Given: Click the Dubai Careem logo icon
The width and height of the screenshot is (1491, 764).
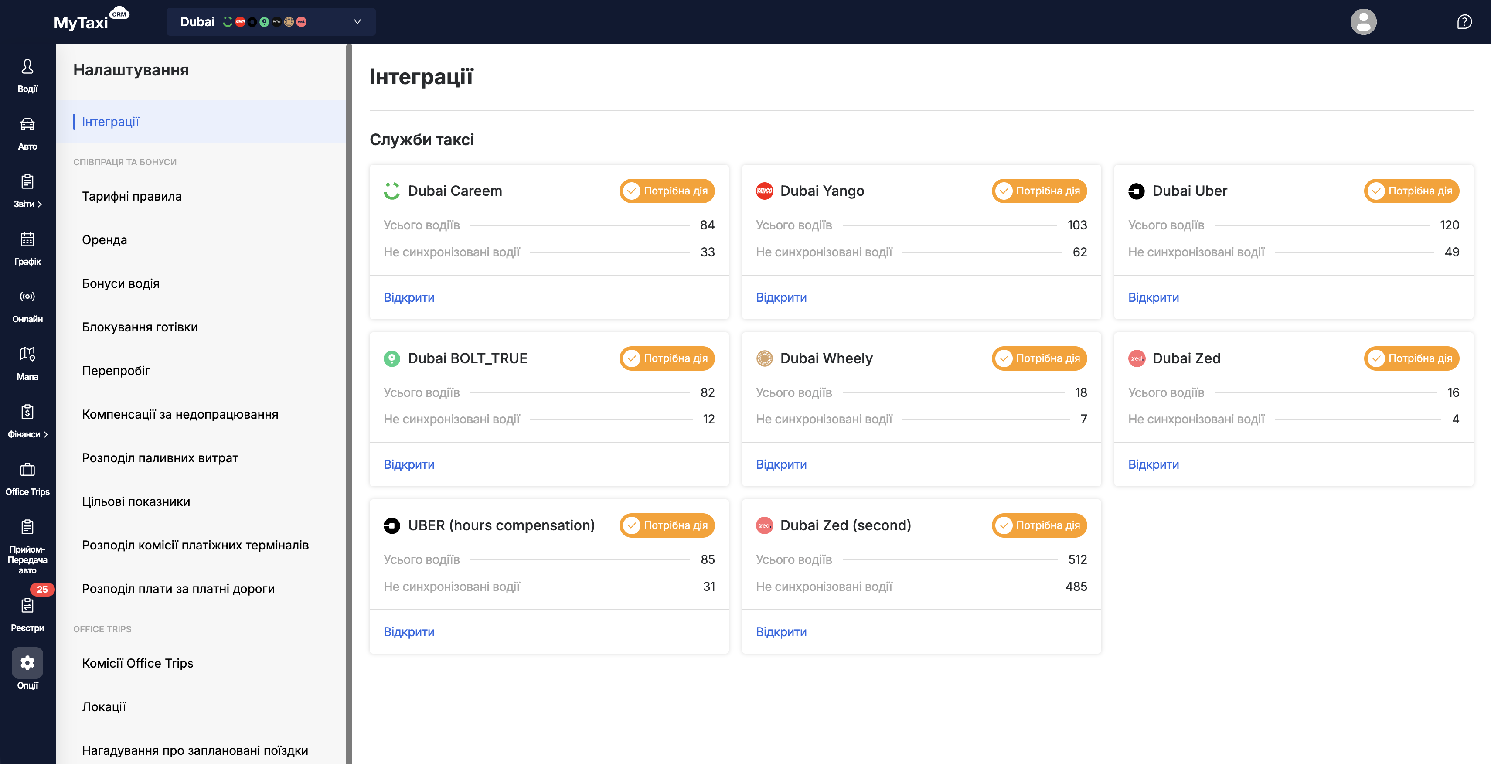Looking at the screenshot, I should point(392,191).
